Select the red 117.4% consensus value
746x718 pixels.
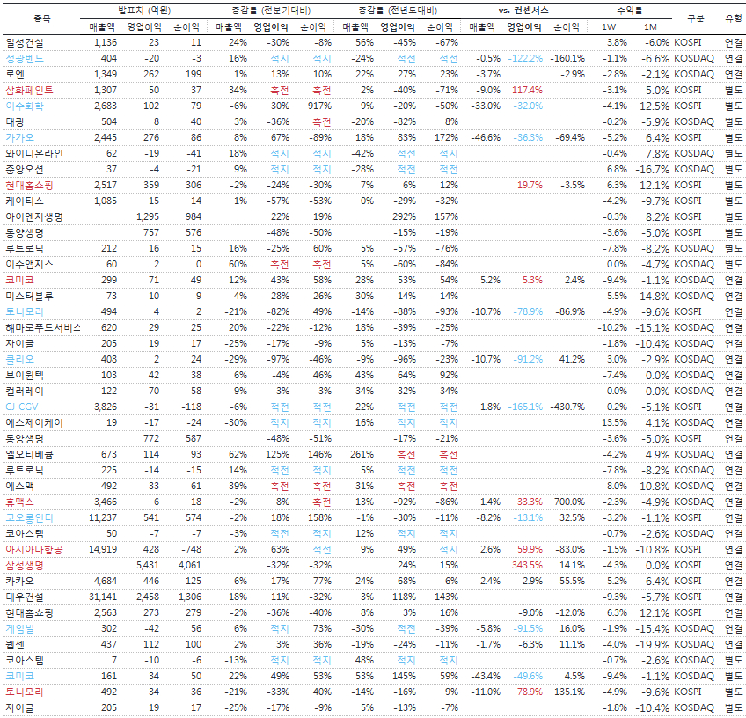coord(527,91)
